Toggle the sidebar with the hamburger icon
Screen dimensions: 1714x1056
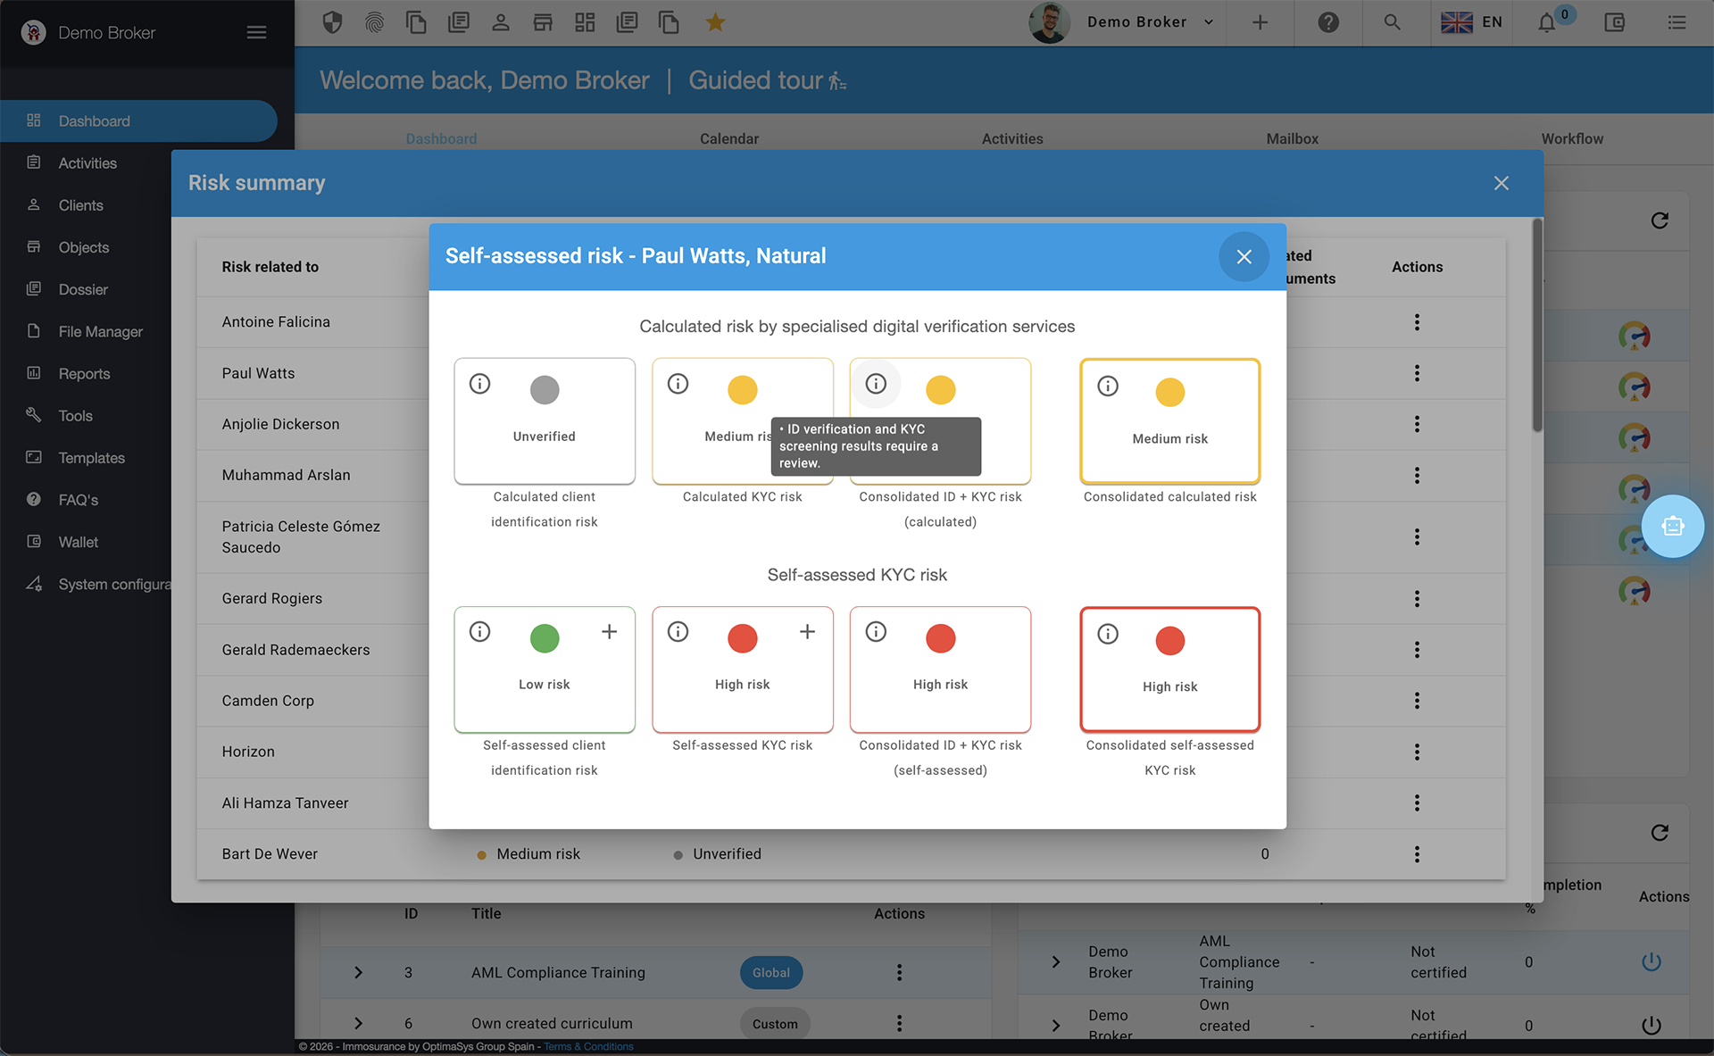[x=256, y=32]
